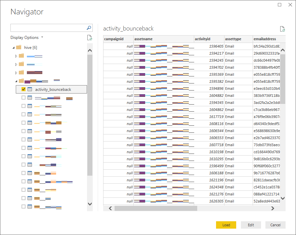296x235 pixels.
Task: Check the second table checkbox below activity_bounceback
Action: 24,106
